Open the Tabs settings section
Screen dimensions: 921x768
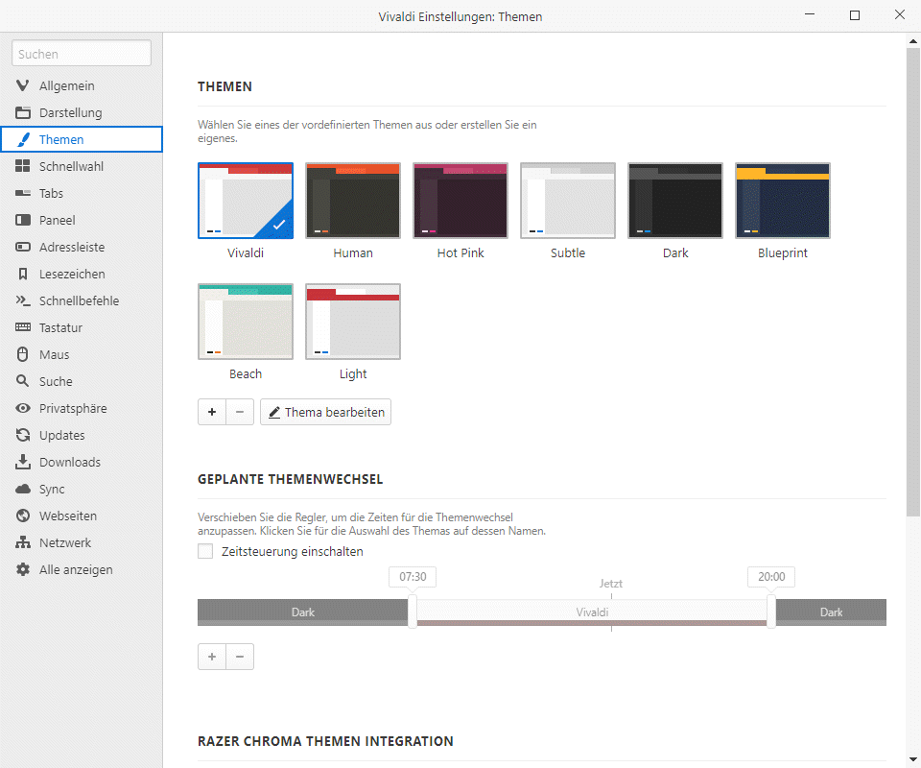51,193
